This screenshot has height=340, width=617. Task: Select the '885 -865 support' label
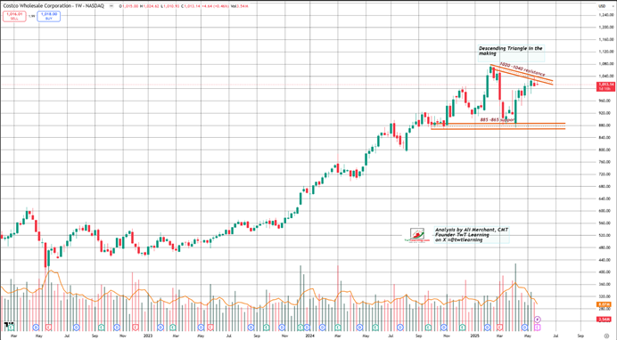click(498, 119)
